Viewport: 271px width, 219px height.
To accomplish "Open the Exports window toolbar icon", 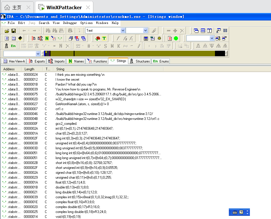I will click(33, 38).
